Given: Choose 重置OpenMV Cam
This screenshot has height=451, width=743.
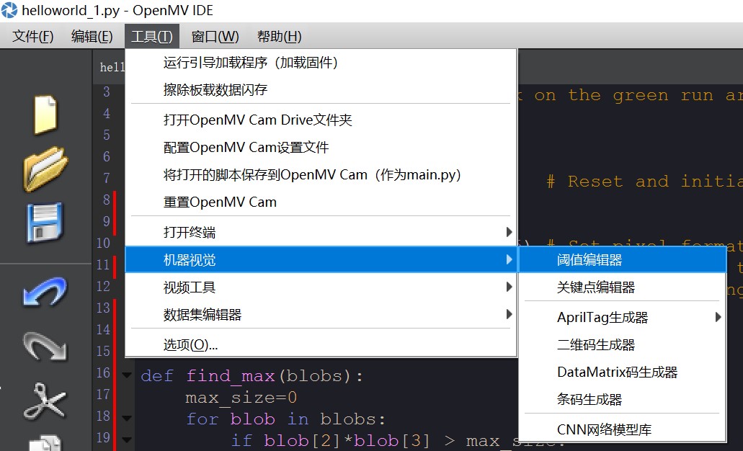Looking at the screenshot, I should (x=321, y=202).
